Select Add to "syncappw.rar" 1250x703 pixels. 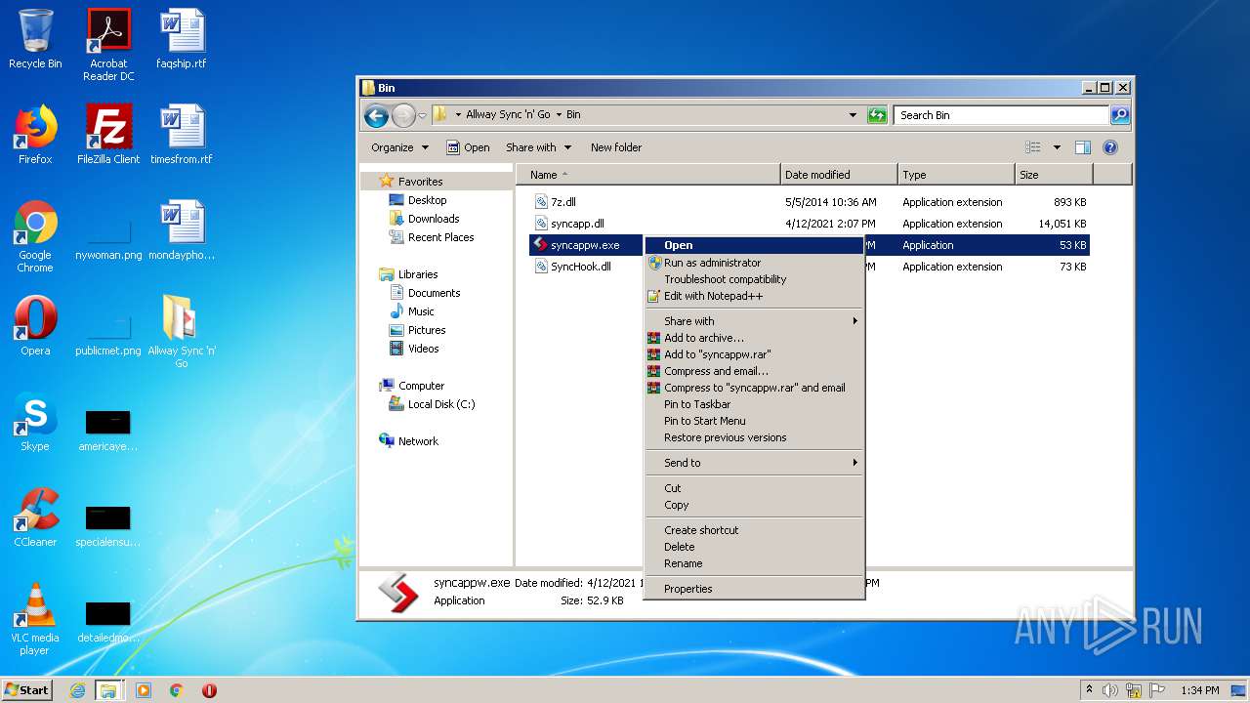pos(754,354)
